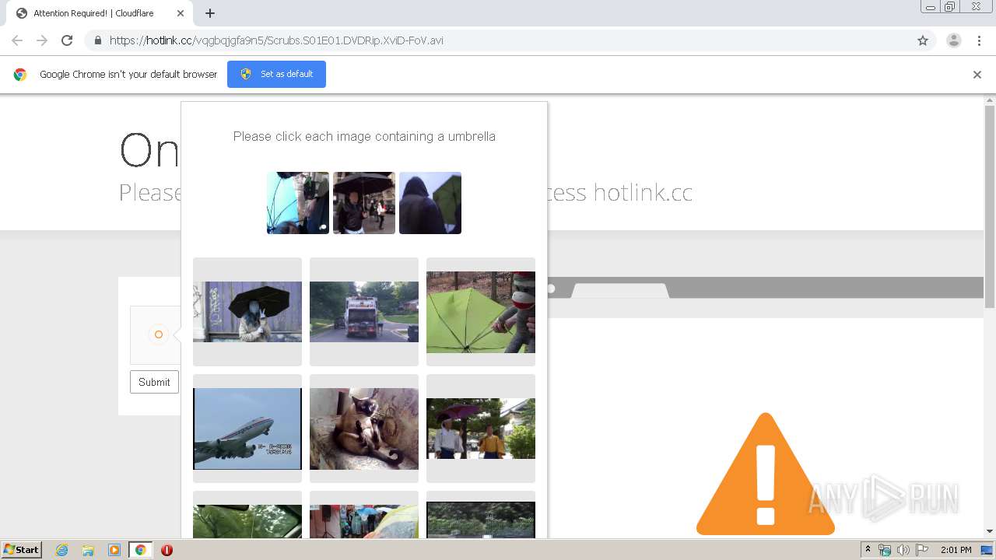
Task: Open Internet Explorer from taskbar
Action: [x=62, y=550]
